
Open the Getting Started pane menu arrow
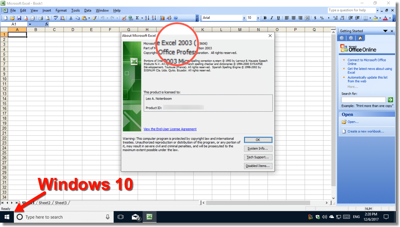tap(385, 31)
